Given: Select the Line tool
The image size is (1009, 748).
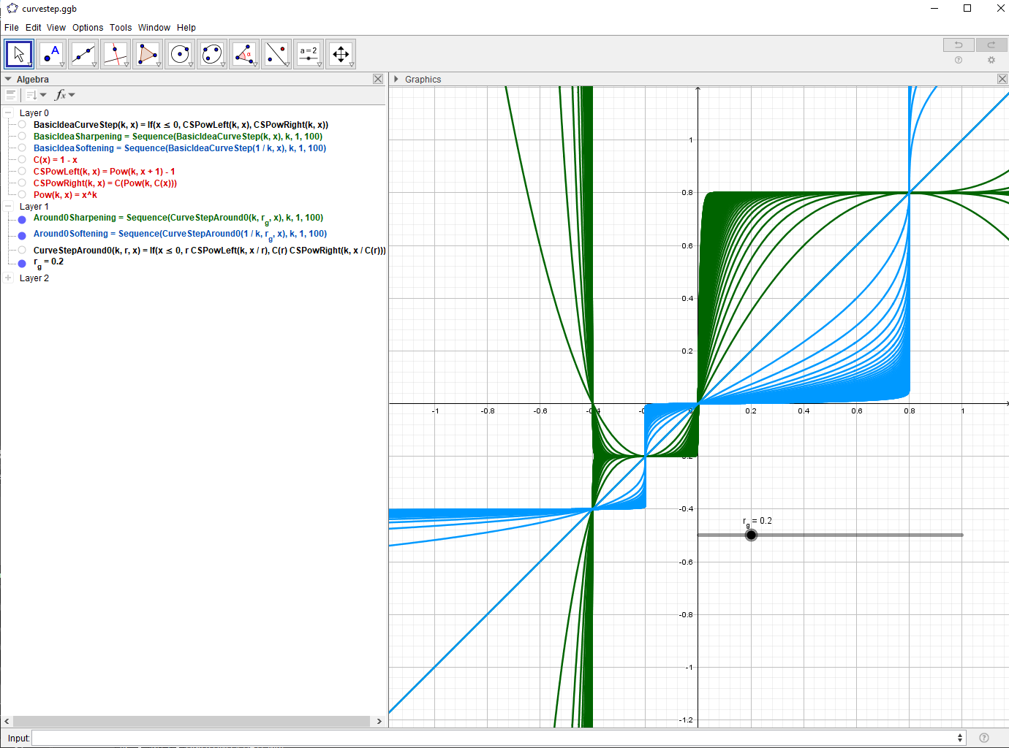Looking at the screenshot, I should coord(83,54).
